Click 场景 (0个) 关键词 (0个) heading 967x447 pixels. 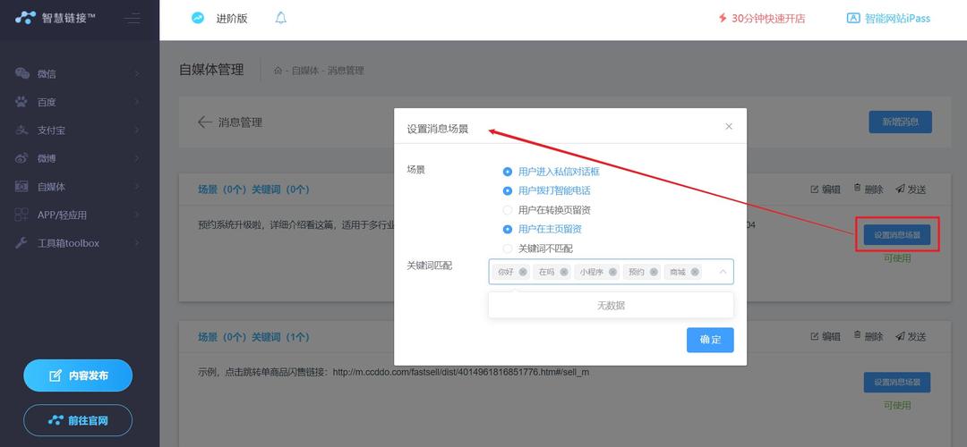253,190
